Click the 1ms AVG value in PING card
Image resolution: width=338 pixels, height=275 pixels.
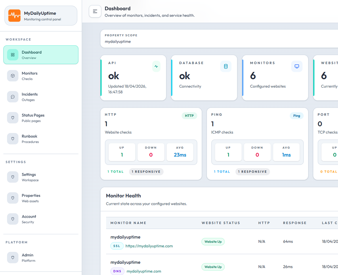[x=286, y=155]
